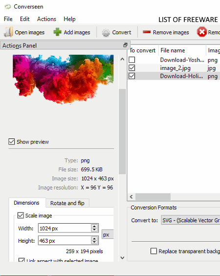Screen dimensions: 220x276
Task: Click the green Add images plus icon
Action: [57, 32]
